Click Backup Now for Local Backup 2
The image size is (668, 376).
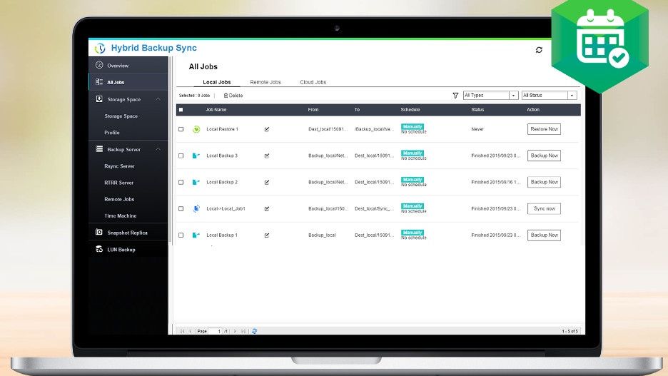[544, 182]
